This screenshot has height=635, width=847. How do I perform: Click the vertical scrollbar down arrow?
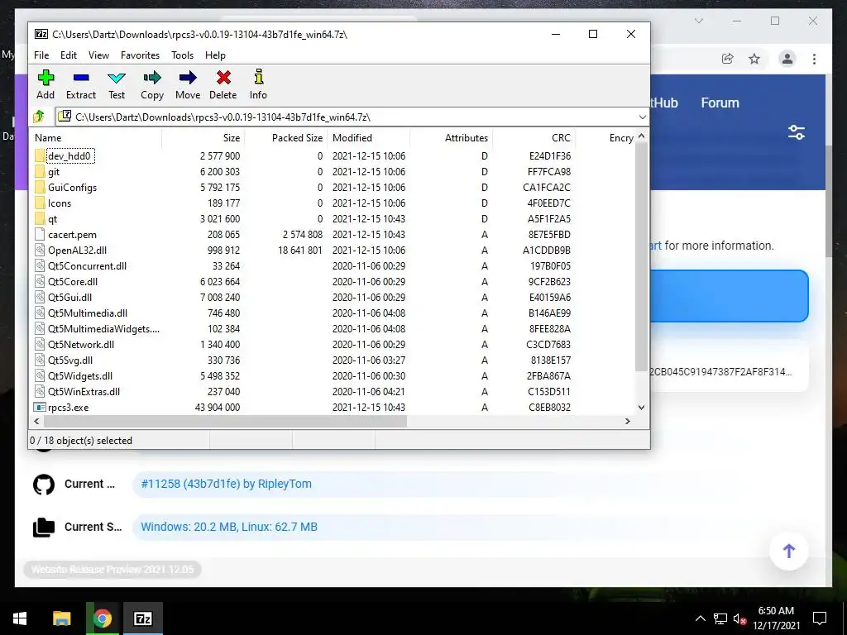tap(641, 408)
